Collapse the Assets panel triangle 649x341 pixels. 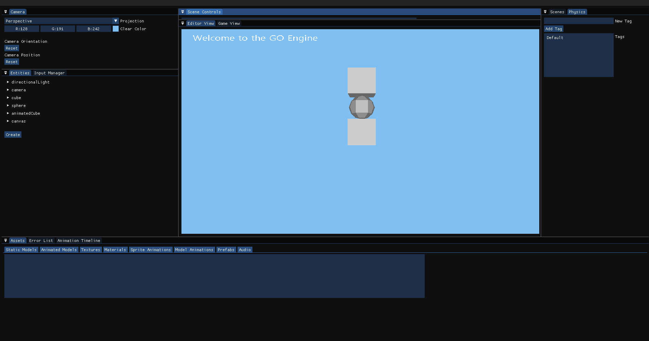point(5,241)
